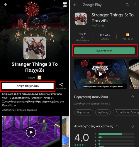139x147 pixels.
Task: Tap the back arrow on the Netflix game page
Action: (6, 4)
